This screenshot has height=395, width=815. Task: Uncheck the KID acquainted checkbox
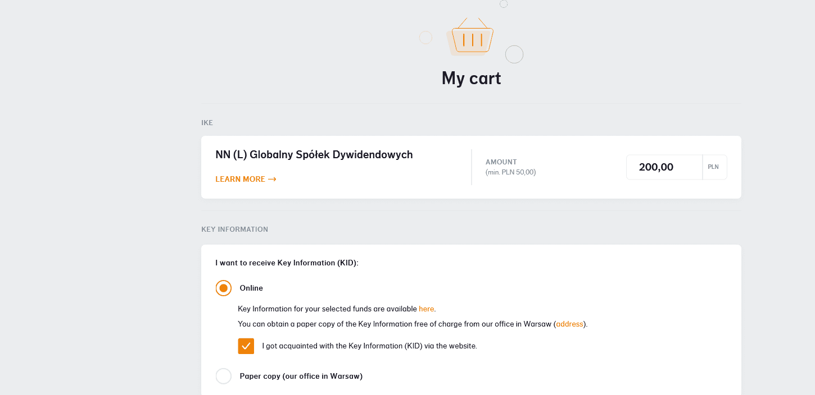click(x=246, y=346)
